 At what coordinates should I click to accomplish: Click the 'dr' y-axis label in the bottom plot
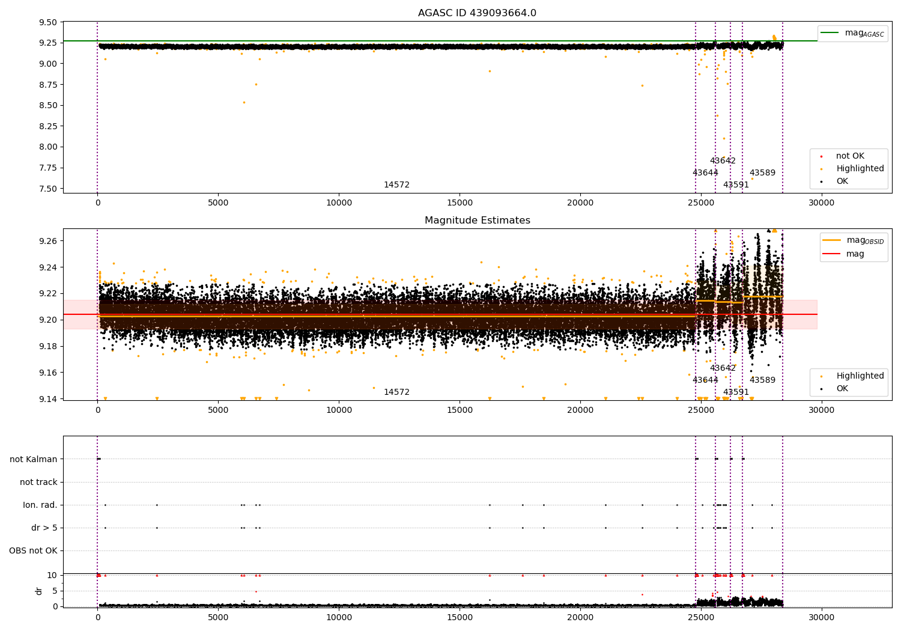coord(39,591)
